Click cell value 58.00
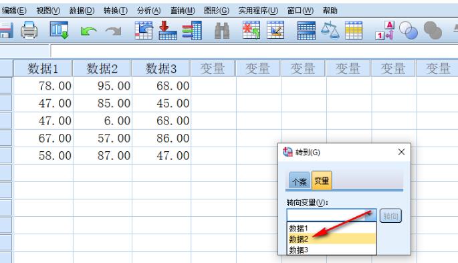 43,155
